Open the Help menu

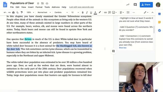64,7
